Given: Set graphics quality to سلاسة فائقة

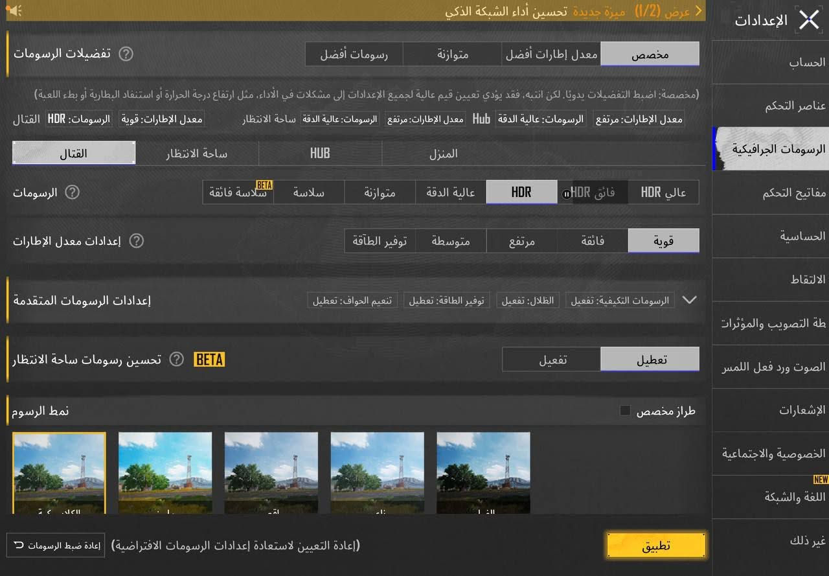Looking at the screenshot, I should (x=238, y=192).
